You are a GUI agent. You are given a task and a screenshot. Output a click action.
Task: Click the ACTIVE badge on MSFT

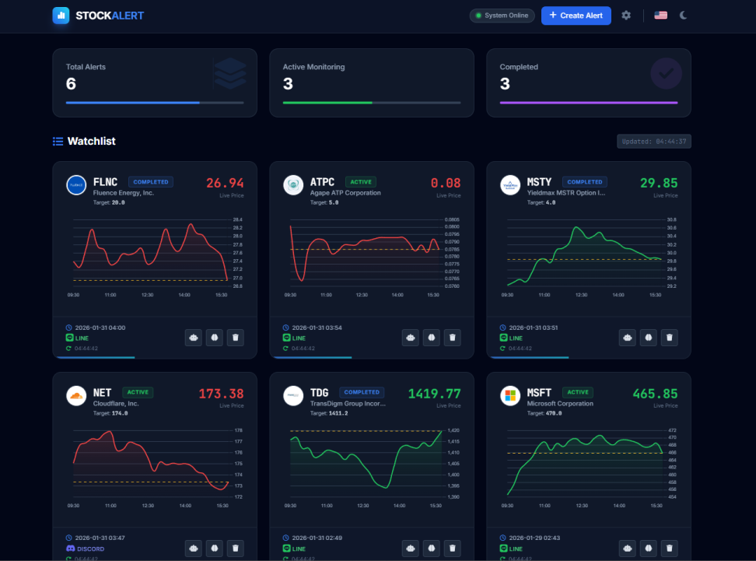click(578, 392)
